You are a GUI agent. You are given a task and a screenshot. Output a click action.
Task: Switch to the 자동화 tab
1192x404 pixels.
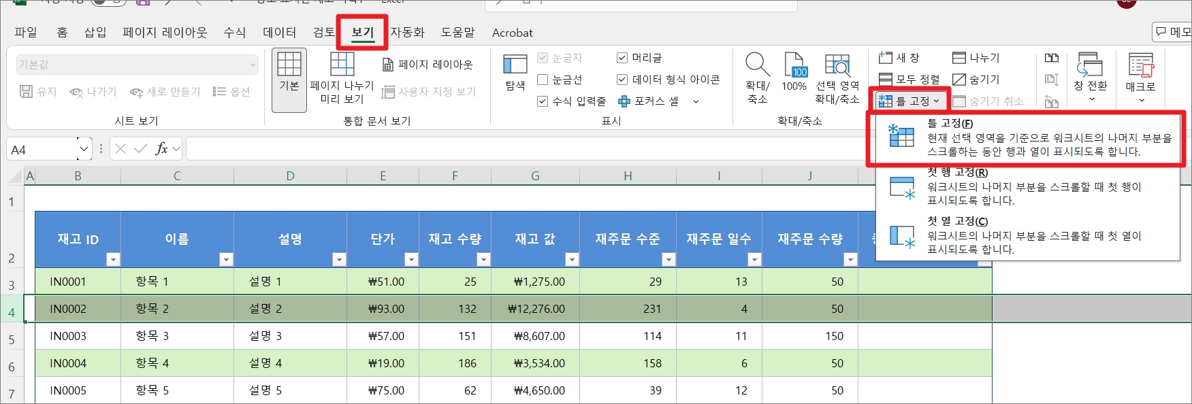point(407,33)
